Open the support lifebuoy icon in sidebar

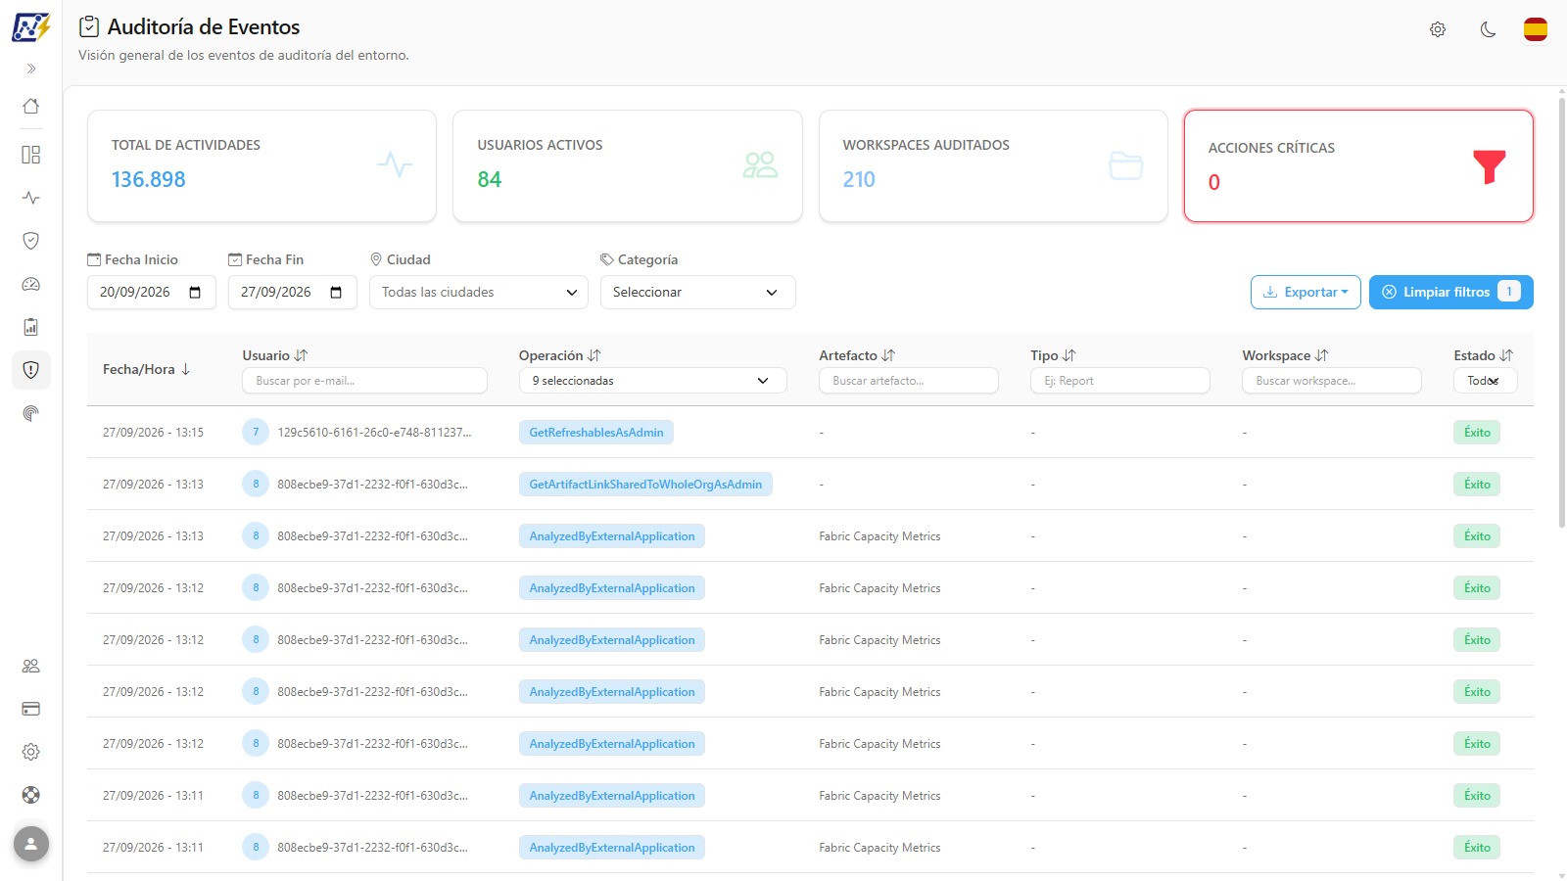(x=31, y=795)
